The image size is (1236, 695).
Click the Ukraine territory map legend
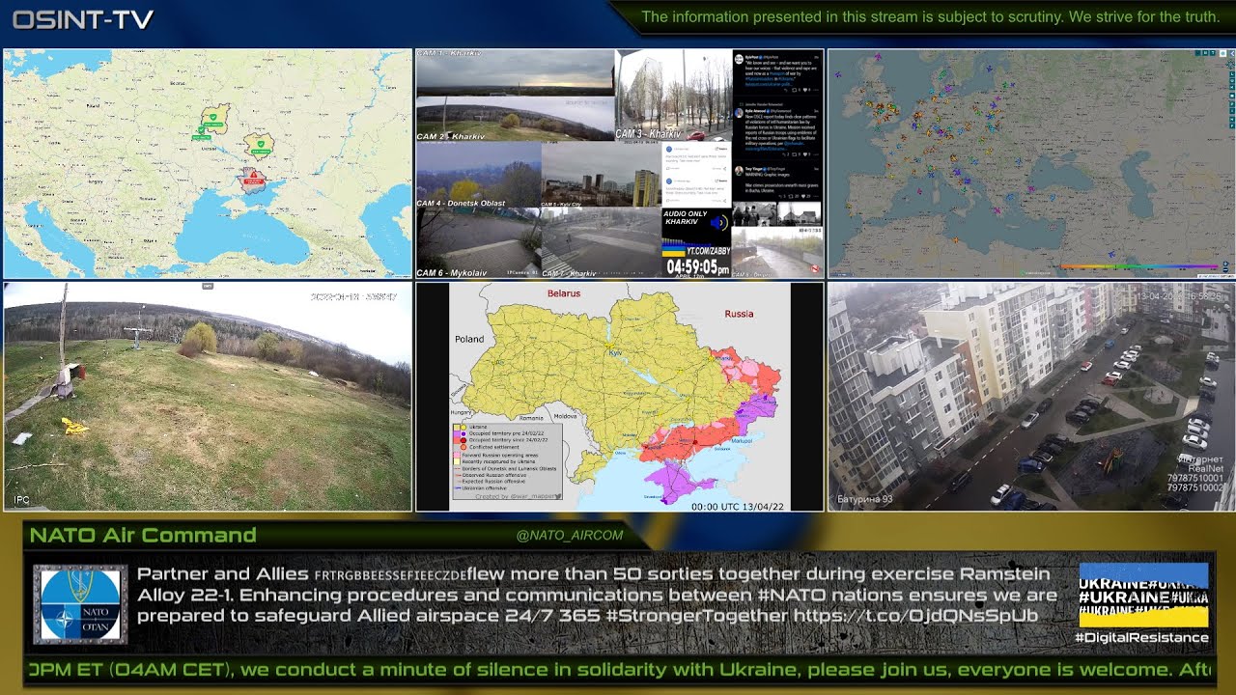(506, 460)
